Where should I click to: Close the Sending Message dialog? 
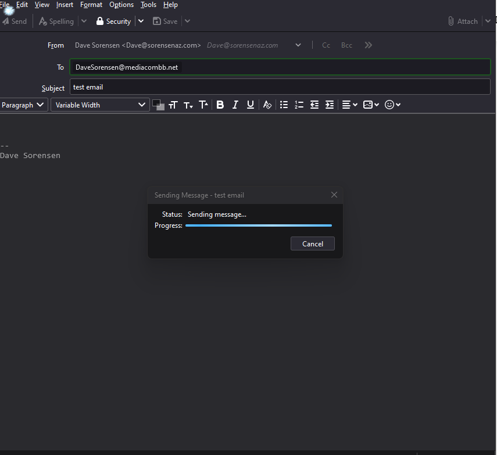point(334,195)
